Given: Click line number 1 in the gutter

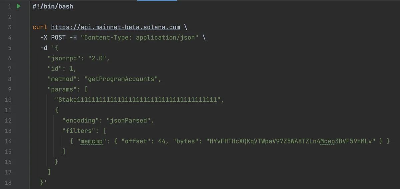Looking at the screenshot, I should [x=9, y=6].
